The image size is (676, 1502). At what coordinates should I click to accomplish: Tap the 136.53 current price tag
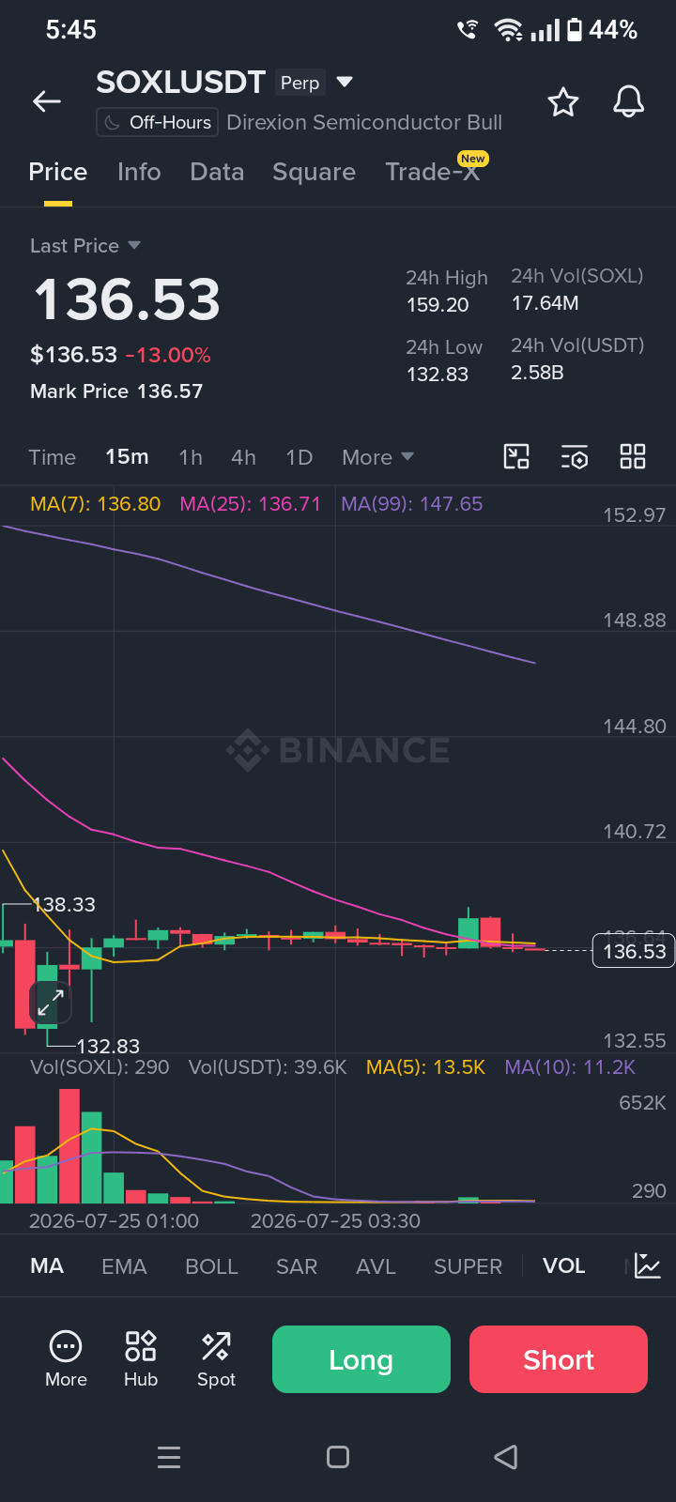[x=634, y=951]
